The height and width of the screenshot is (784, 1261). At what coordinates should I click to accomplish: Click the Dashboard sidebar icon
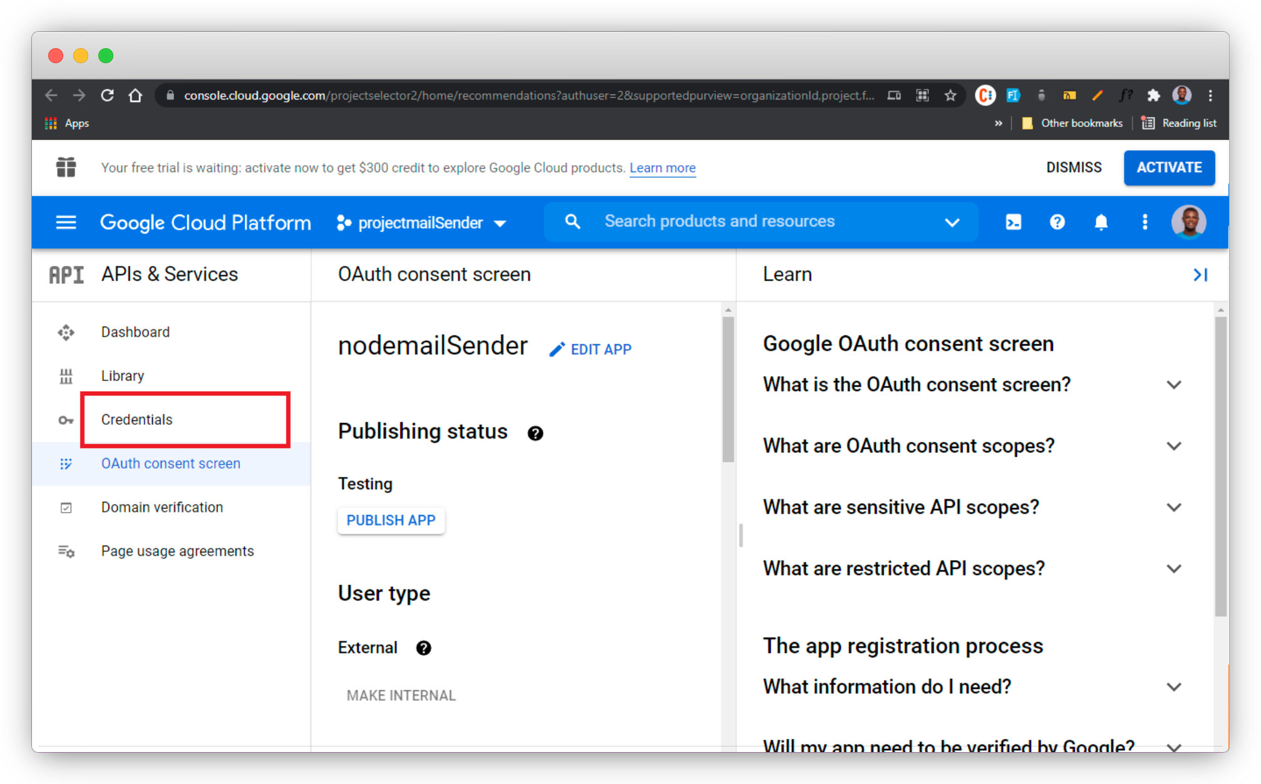coord(66,332)
